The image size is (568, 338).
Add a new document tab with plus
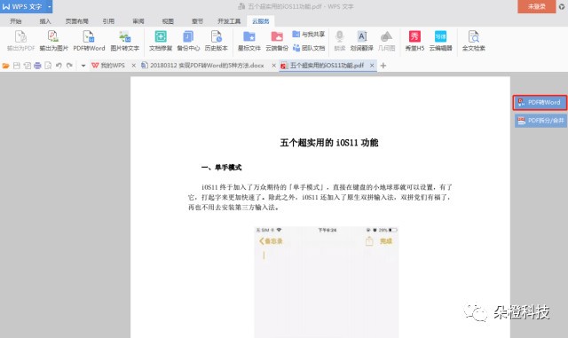pos(383,66)
